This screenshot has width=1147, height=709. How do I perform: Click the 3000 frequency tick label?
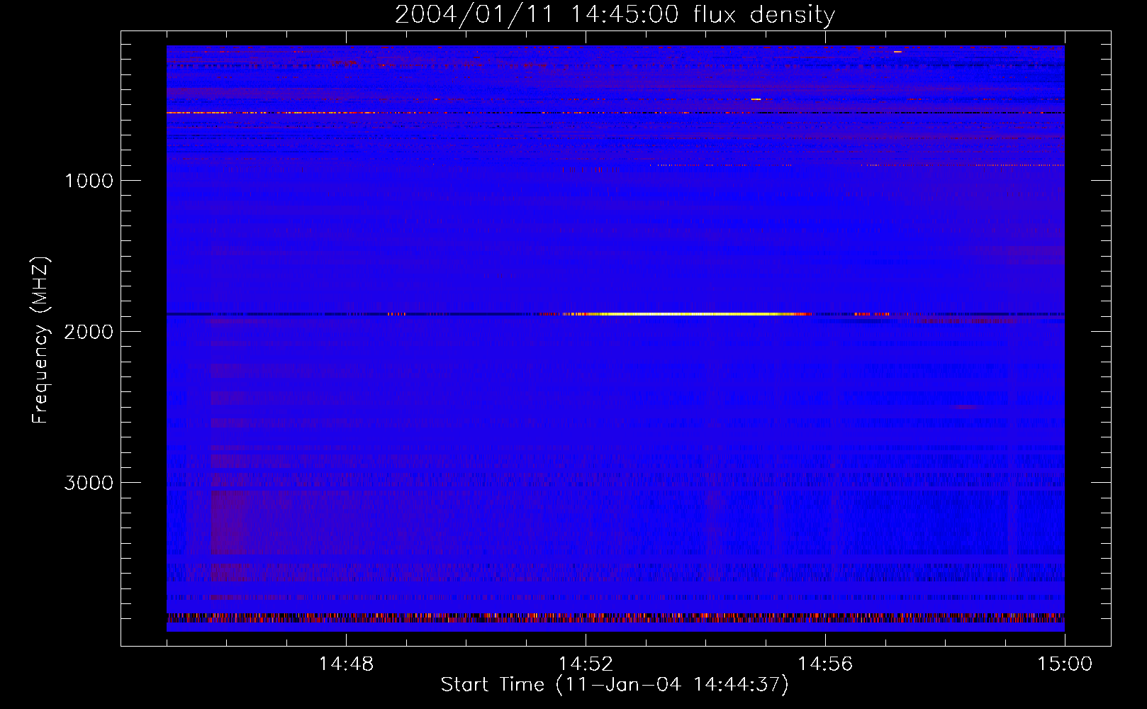click(89, 483)
